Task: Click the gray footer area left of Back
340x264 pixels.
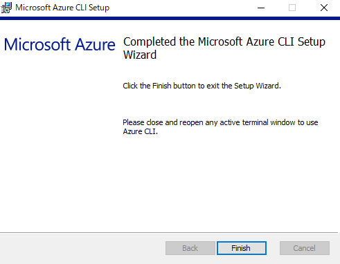Action: pos(82,248)
